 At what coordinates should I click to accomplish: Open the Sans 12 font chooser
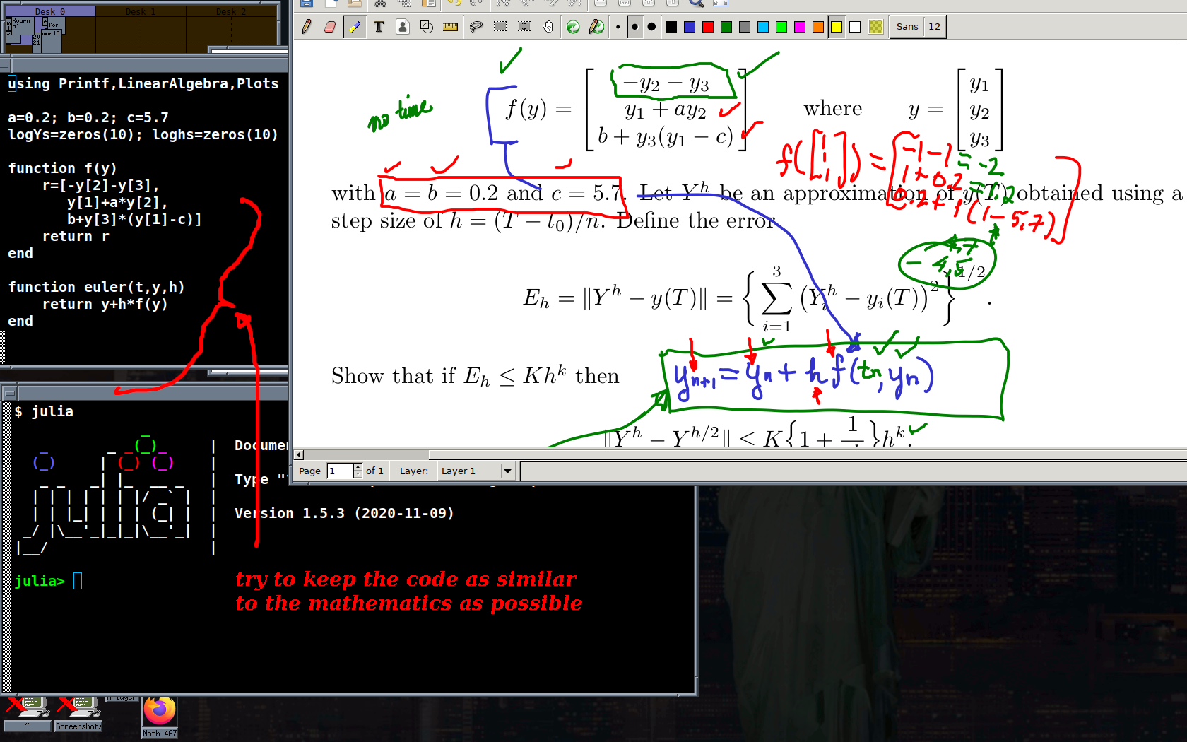click(x=918, y=27)
